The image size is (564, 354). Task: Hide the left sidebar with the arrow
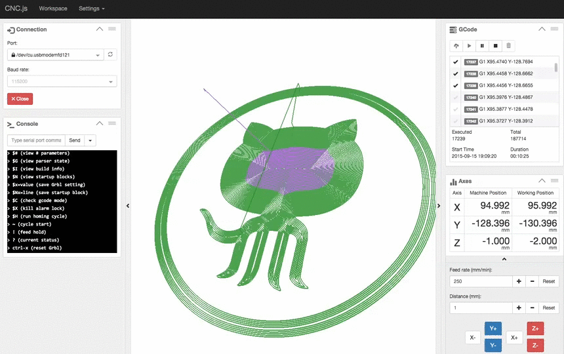(x=128, y=206)
